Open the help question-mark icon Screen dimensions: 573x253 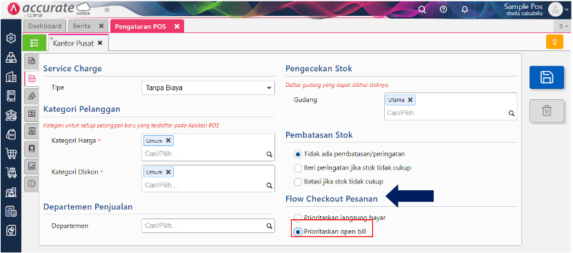(x=443, y=10)
